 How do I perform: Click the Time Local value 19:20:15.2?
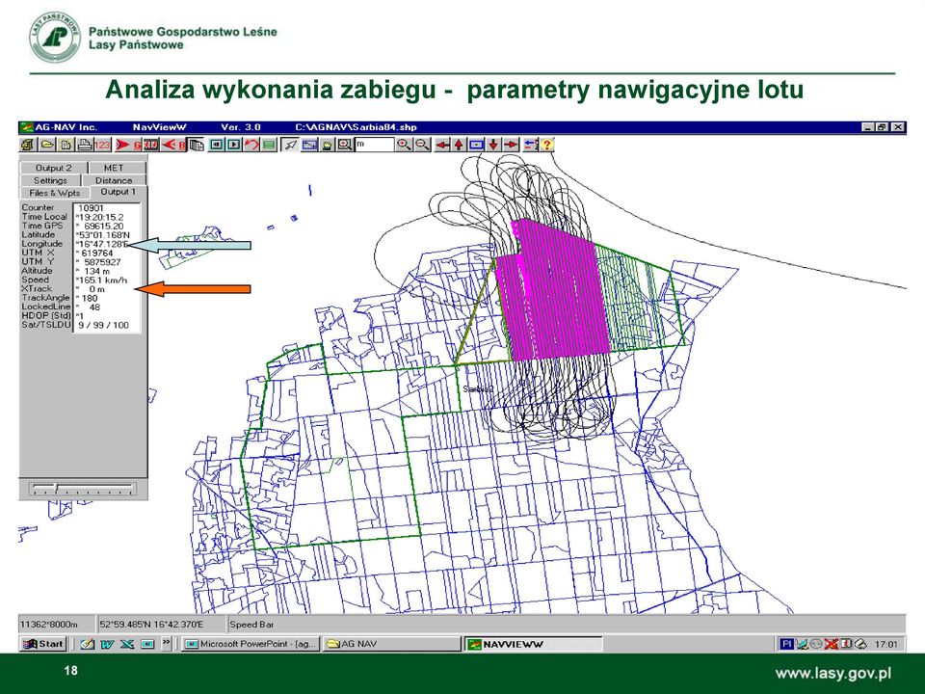[99, 217]
